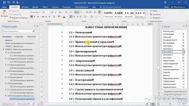Click Format Painter (Формат по образцу)
The width and height of the screenshot is (189, 106).
[x=18, y=18]
